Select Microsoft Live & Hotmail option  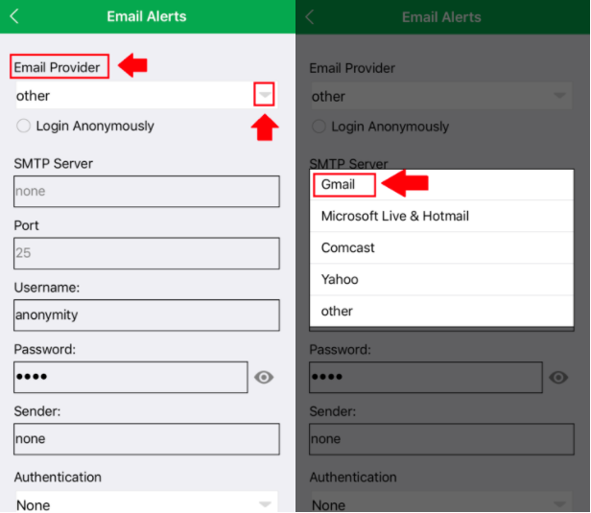(394, 216)
